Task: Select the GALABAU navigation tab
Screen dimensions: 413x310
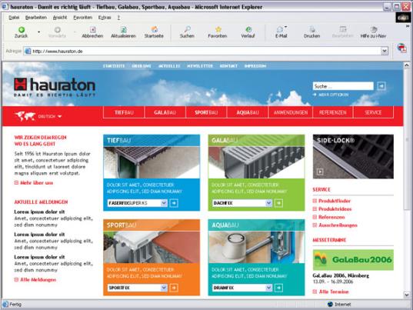Action: click(x=165, y=112)
